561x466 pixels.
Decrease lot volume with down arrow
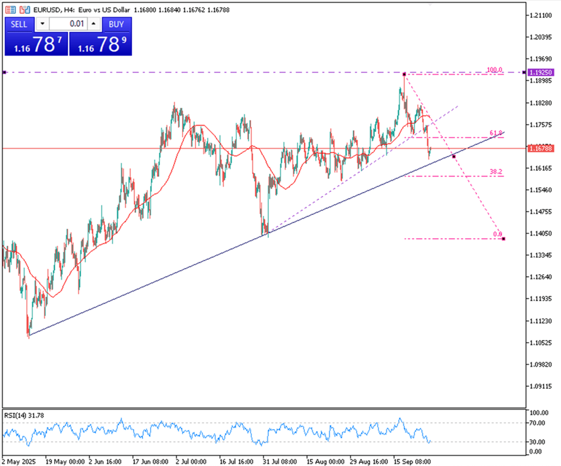(x=42, y=24)
